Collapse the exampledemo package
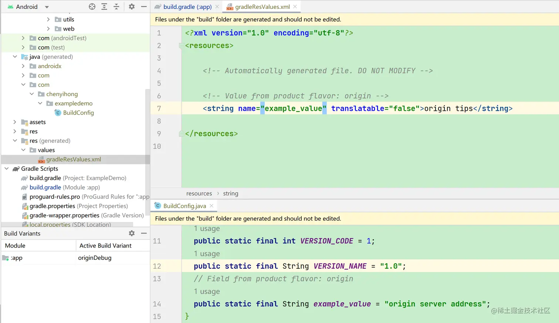This screenshot has width=559, height=323. pos(40,103)
